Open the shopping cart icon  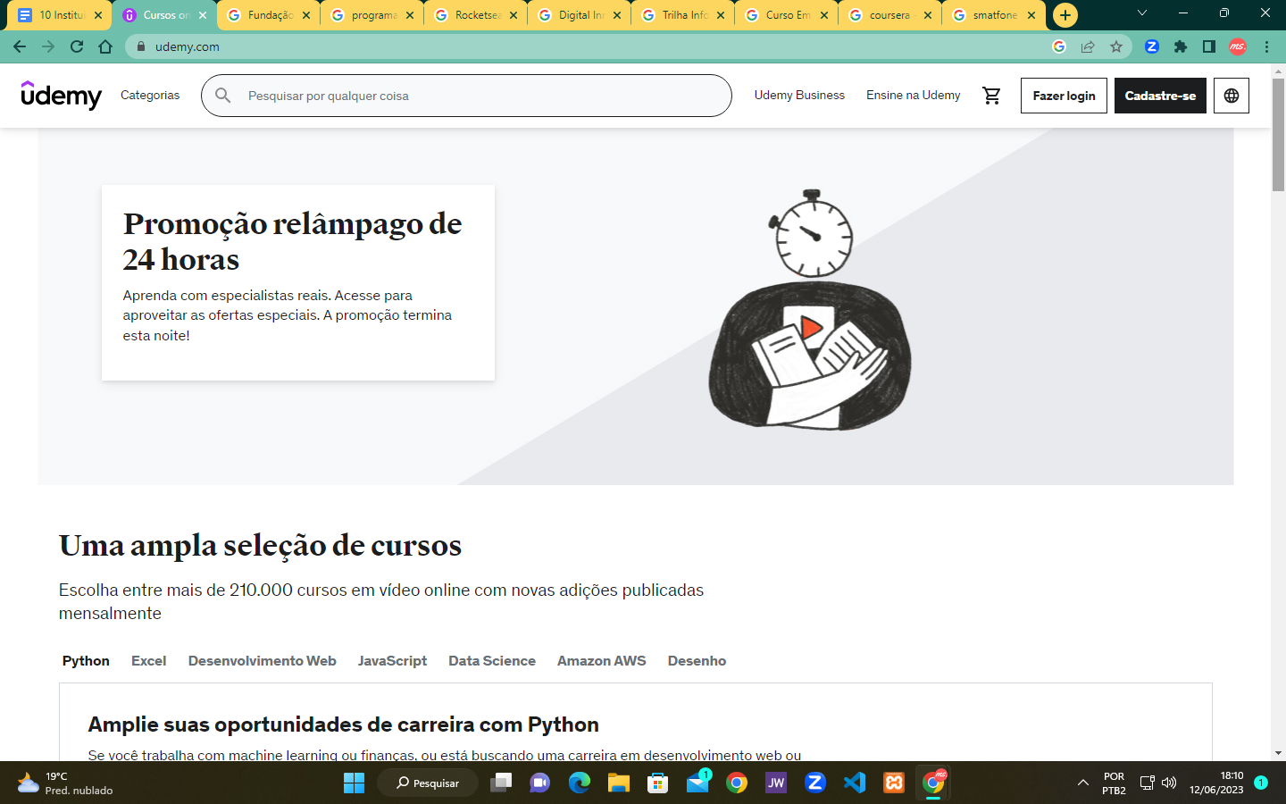pos(991,96)
